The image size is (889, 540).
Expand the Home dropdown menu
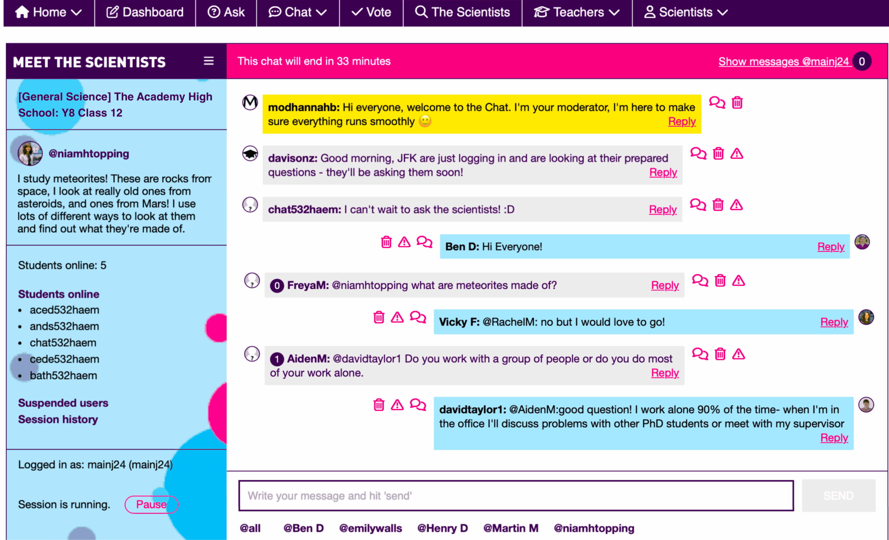coord(48,12)
